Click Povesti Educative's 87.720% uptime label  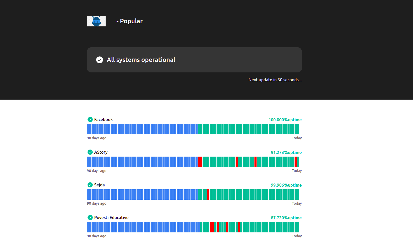[286, 218]
